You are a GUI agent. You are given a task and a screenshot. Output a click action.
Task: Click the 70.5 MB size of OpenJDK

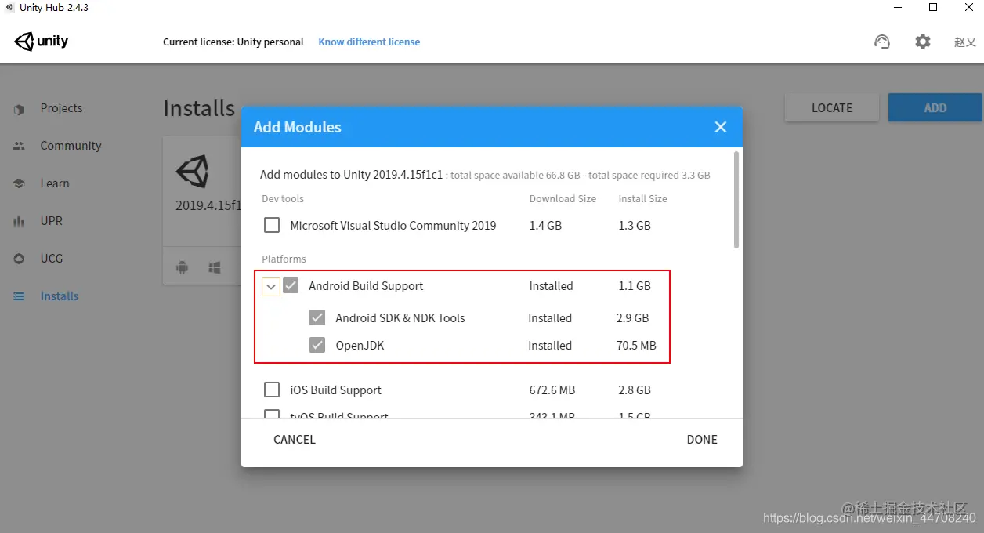pyautogui.click(x=636, y=346)
